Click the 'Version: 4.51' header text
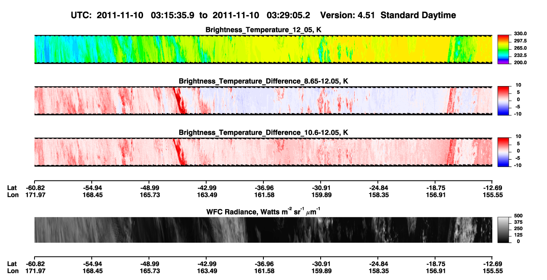This screenshot has width=547, height=280. point(348,16)
